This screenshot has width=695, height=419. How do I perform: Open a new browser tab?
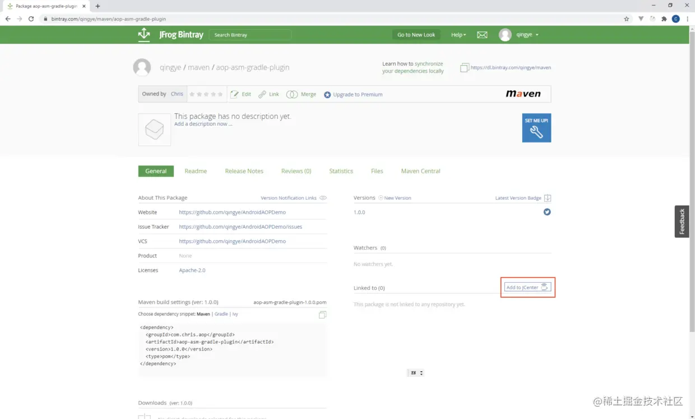(x=98, y=6)
